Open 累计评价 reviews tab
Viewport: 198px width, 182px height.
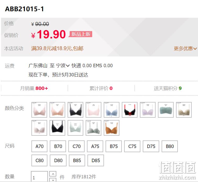click(101, 88)
